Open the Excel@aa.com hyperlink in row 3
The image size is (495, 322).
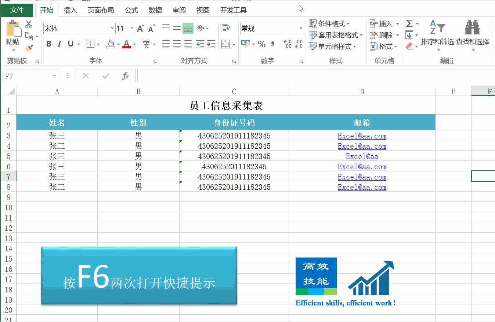tap(362, 136)
